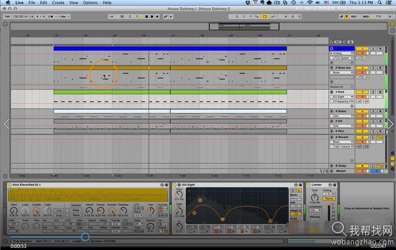Image resolution: width=396 pixels, height=250 pixels.
Task: Open the Analog device chooser dropdown
Action: [342, 53]
